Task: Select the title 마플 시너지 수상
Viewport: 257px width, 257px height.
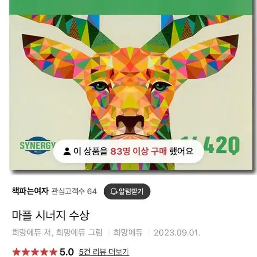Action: point(50,215)
